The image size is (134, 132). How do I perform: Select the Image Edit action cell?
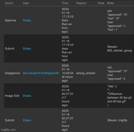12,96
